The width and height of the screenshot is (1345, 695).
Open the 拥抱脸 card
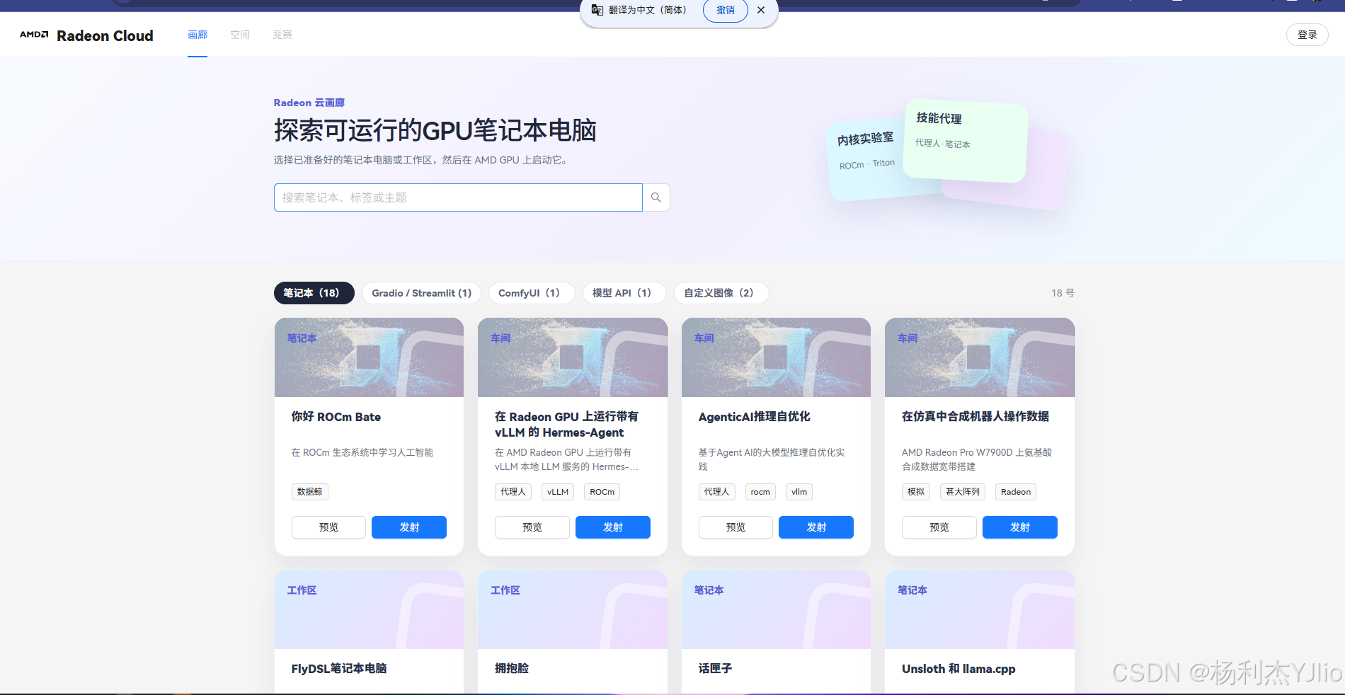573,632
